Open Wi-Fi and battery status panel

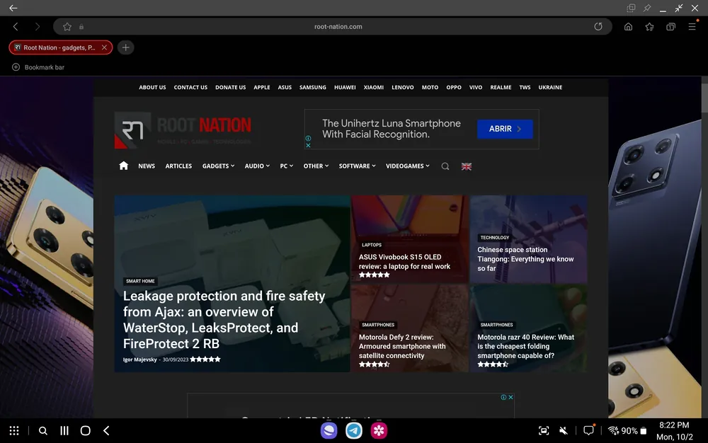pyautogui.click(x=627, y=431)
